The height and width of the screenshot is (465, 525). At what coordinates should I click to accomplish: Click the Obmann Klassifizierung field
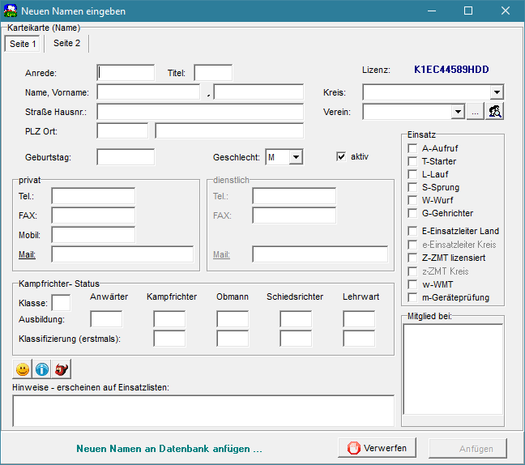(x=233, y=339)
